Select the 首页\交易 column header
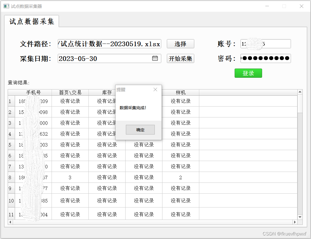311x239 pixels. pos(70,92)
